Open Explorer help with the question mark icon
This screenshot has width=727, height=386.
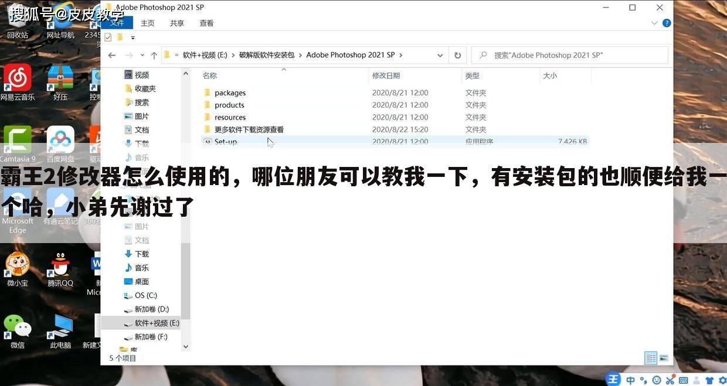667,23
